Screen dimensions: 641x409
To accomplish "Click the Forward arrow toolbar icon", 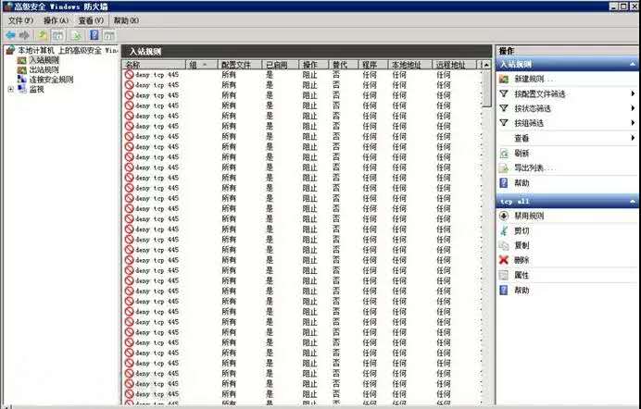I will [24, 35].
